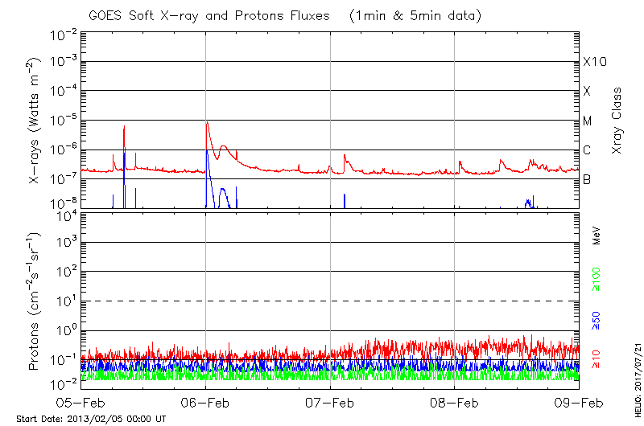Viewport: 644px width, 426px height.
Task: Click the red ≥10 MeV legend label
Action: [x=597, y=358]
